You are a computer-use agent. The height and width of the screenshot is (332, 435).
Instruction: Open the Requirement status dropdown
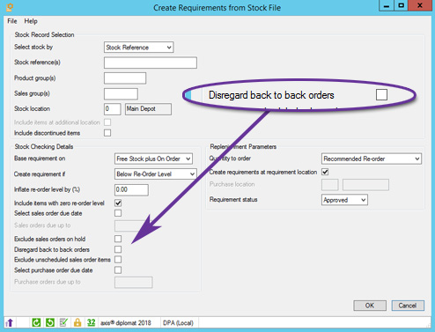coord(344,200)
